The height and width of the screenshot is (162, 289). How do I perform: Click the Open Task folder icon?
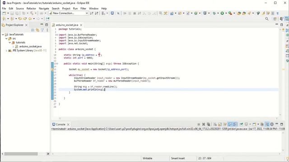pos(244,13)
